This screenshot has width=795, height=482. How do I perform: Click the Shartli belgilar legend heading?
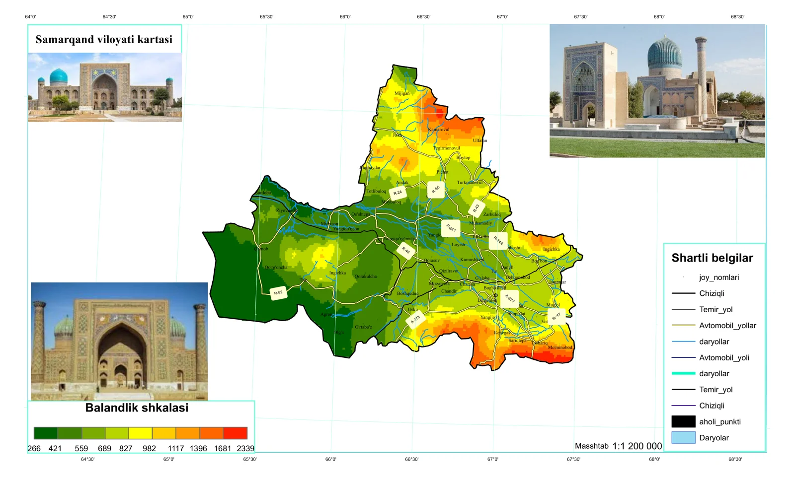pyautogui.click(x=712, y=258)
